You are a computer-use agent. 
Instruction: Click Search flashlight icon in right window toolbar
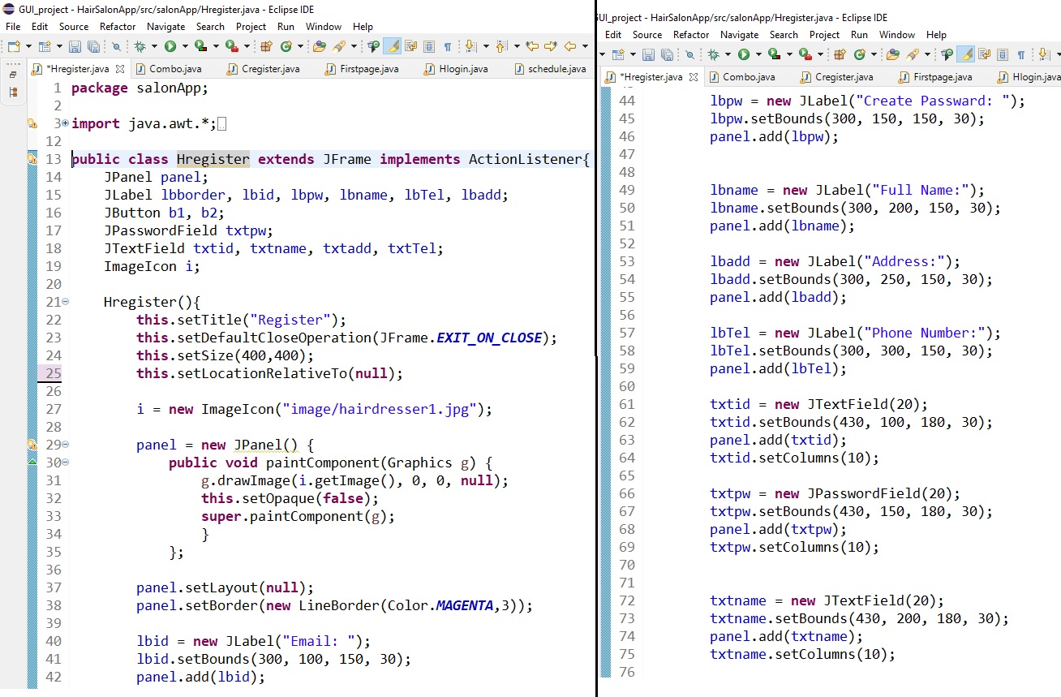[x=913, y=54]
